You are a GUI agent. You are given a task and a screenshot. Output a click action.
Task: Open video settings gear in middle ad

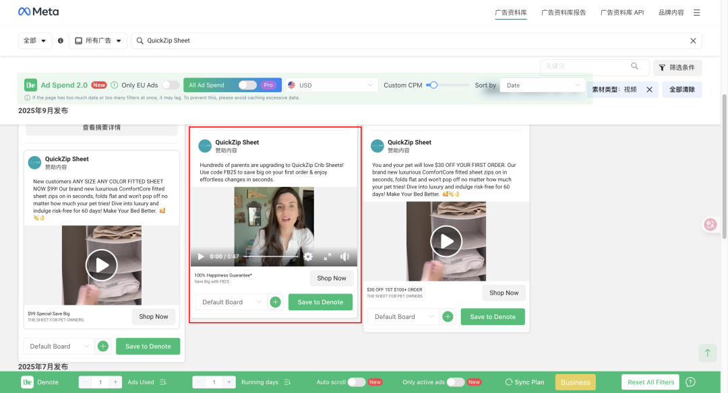308,256
